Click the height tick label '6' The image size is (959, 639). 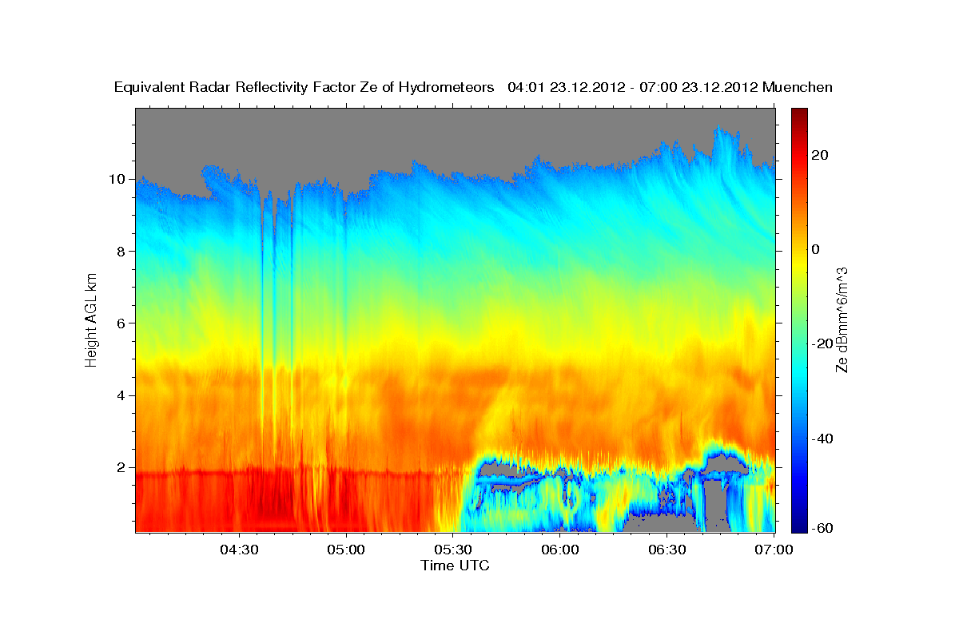(x=121, y=323)
